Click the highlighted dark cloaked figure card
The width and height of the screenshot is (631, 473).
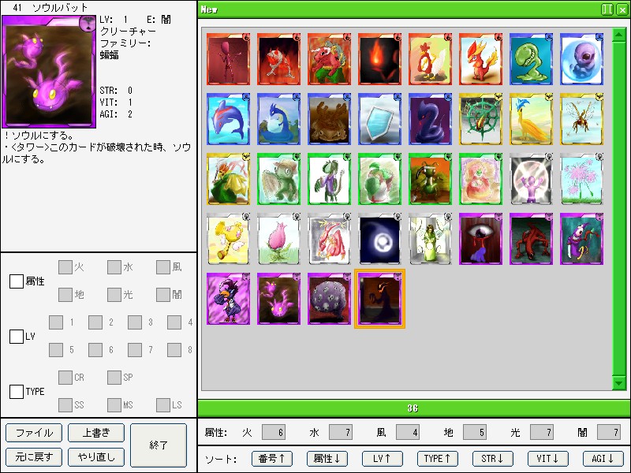(x=379, y=299)
